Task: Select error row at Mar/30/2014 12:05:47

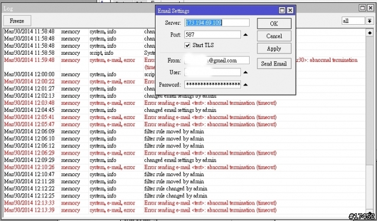Action: pos(184,124)
